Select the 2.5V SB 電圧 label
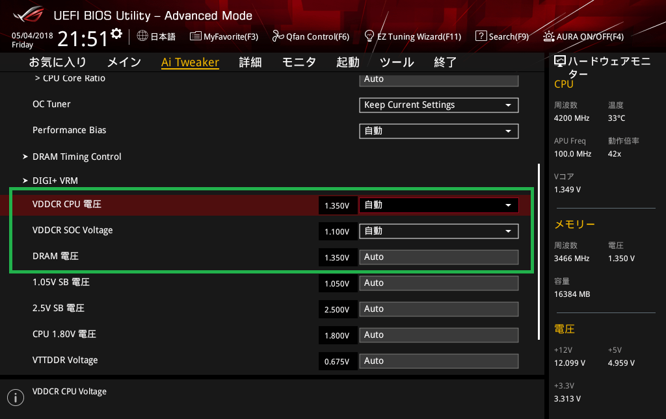The image size is (666, 419). click(x=59, y=308)
